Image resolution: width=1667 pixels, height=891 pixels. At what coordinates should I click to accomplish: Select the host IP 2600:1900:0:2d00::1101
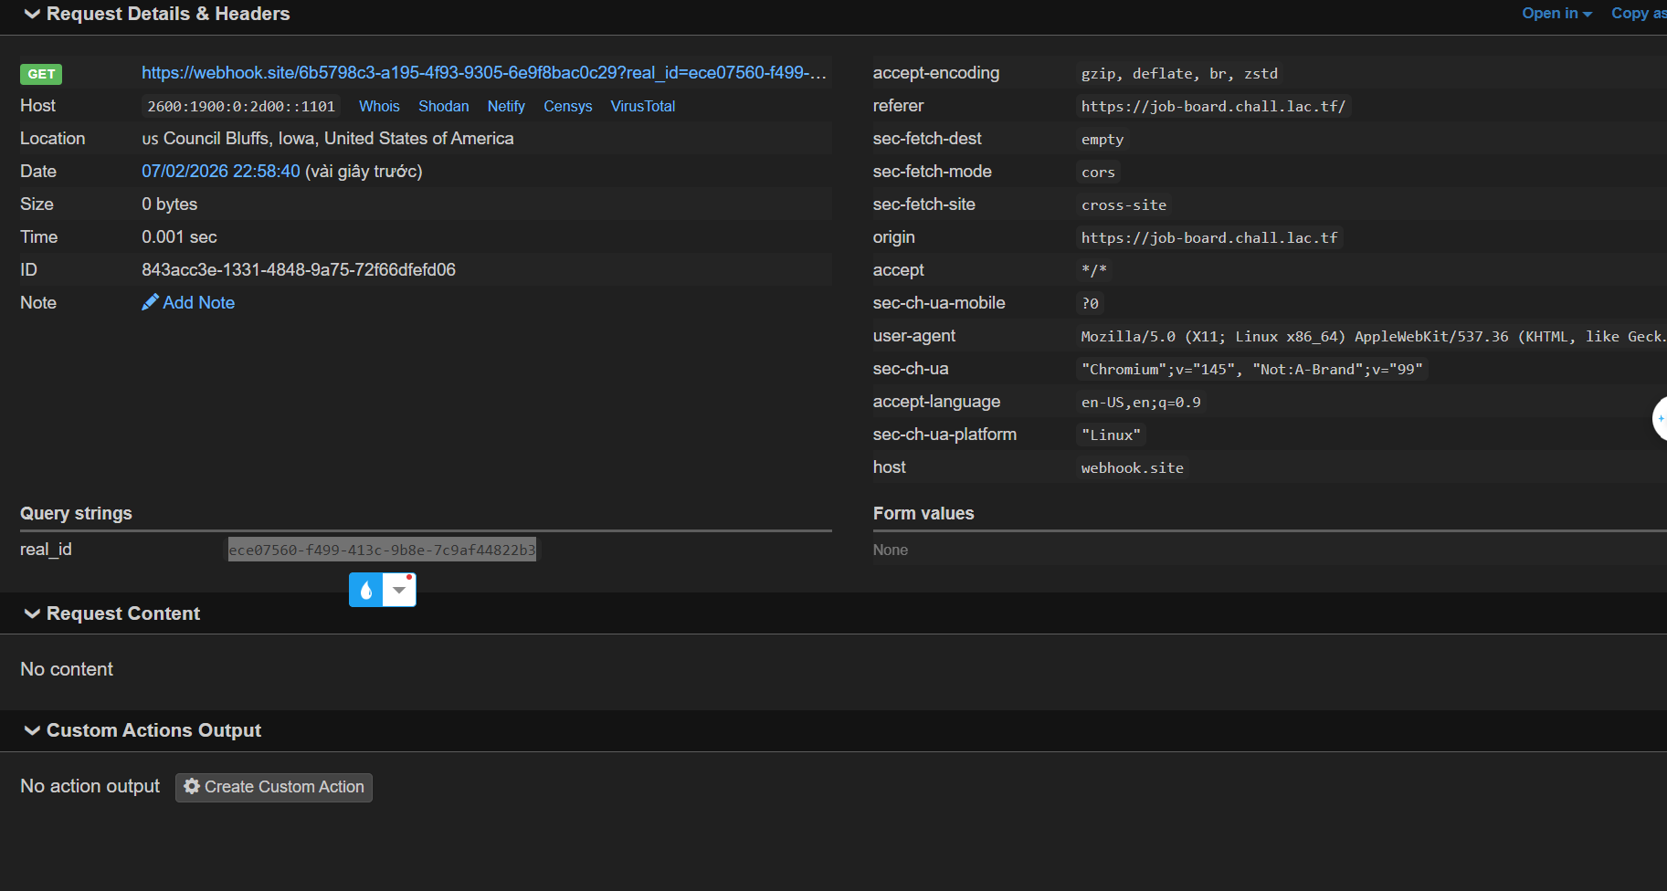[x=241, y=106]
